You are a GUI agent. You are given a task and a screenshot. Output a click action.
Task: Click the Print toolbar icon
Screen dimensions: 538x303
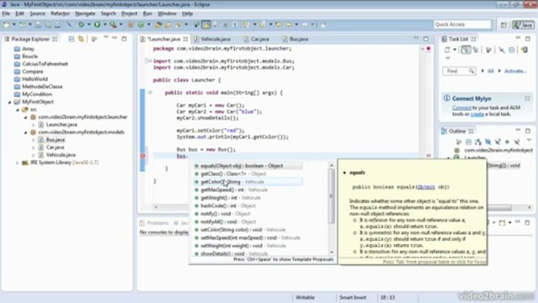57,24
